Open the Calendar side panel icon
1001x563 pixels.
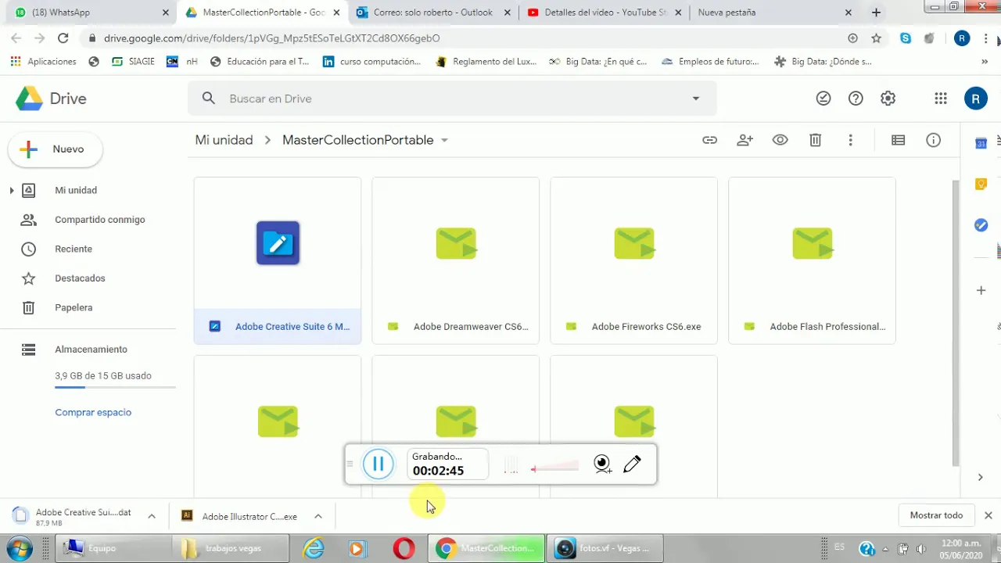click(981, 143)
